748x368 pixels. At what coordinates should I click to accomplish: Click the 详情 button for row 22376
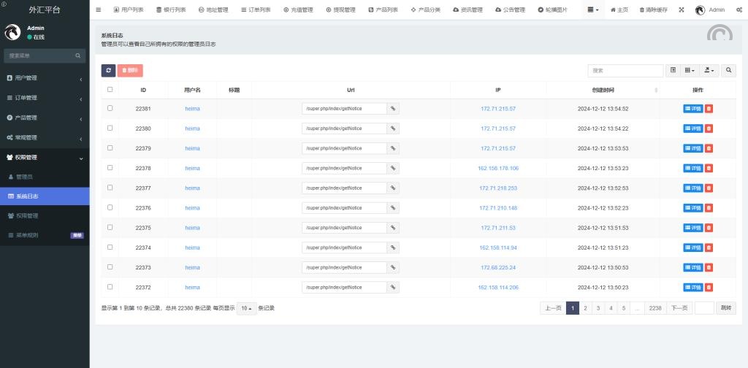693,208
